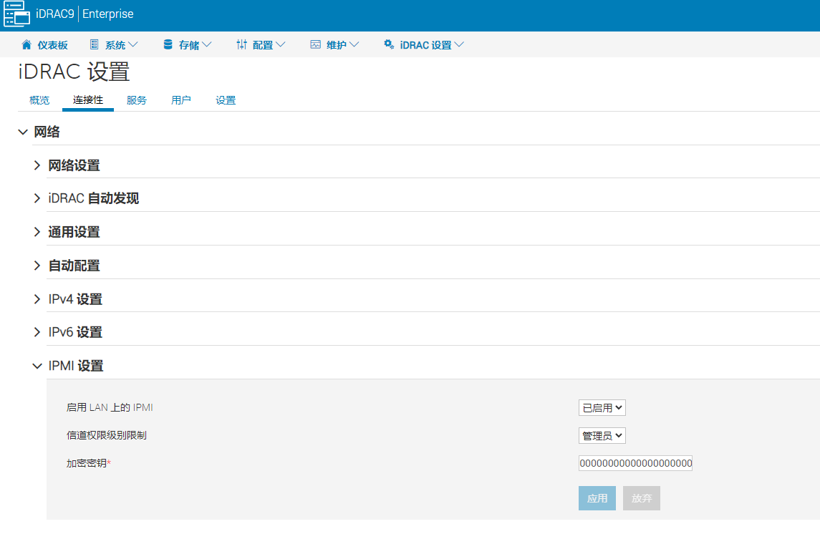Expand the iDRAC 自动发现 section chevron

[37, 198]
